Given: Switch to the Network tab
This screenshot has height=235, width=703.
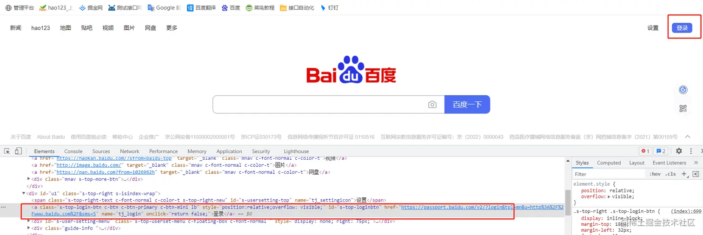Looking at the screenshot, I should pos(130,151).
